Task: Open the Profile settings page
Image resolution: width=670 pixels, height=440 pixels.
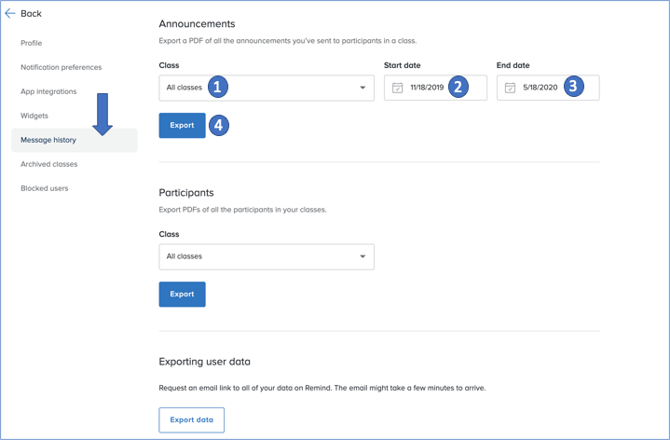Action: [x=32, y=43]
